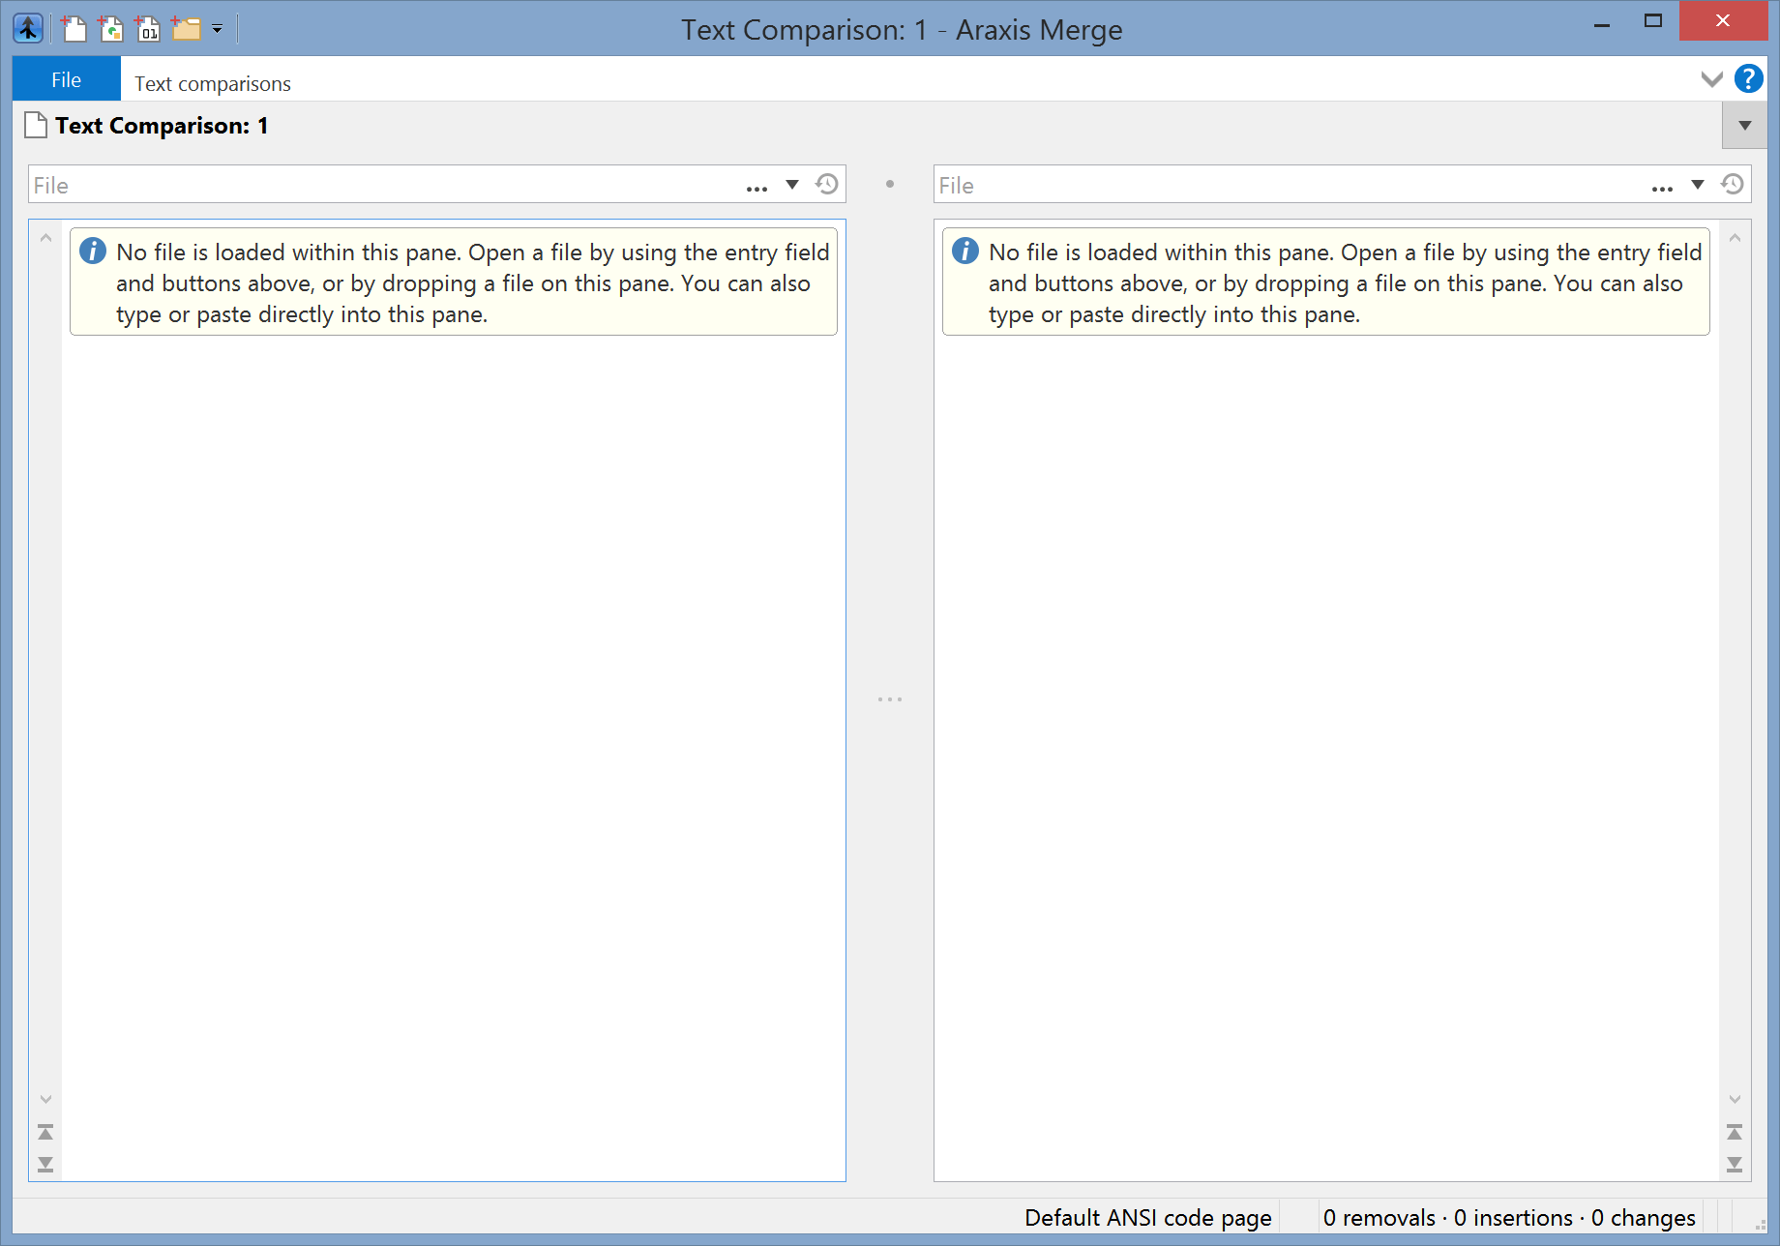Image resolution: width=1780 pixels, height=1246 pixels.
Task: Collapse the ribbon with the chevron
Action: tap(1712, 78)
